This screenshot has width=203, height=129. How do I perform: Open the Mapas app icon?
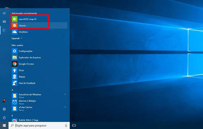[x=15, y=77]
